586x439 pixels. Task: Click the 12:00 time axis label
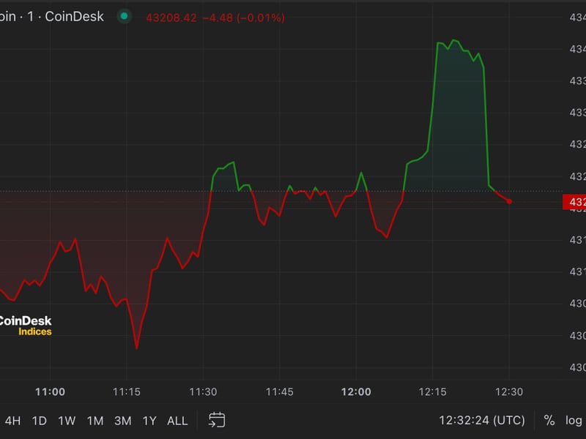[357, 392]
